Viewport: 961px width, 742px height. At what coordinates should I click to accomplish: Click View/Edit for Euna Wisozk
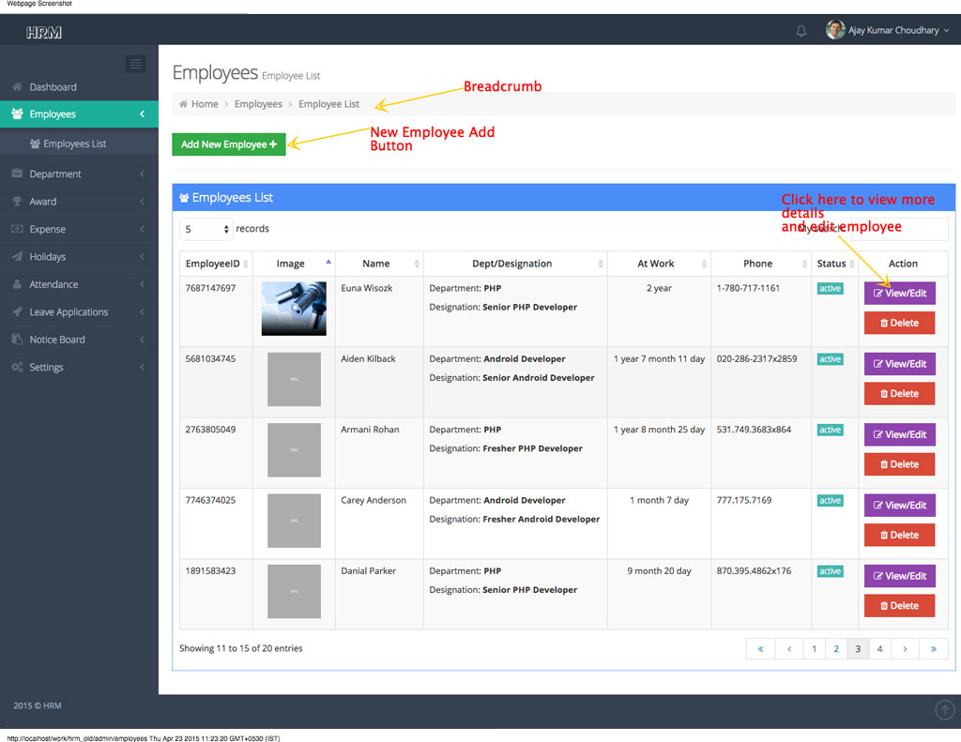coord(899,293)
